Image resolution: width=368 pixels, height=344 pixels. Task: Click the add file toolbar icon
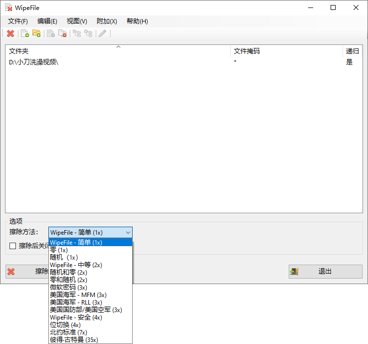point(24,33)
